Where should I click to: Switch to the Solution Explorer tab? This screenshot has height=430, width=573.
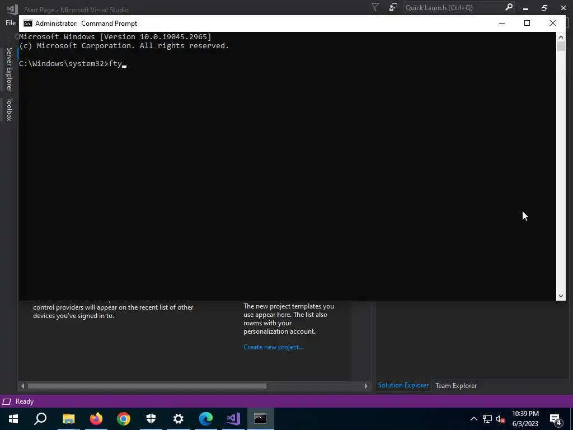(x=403, y=385)
